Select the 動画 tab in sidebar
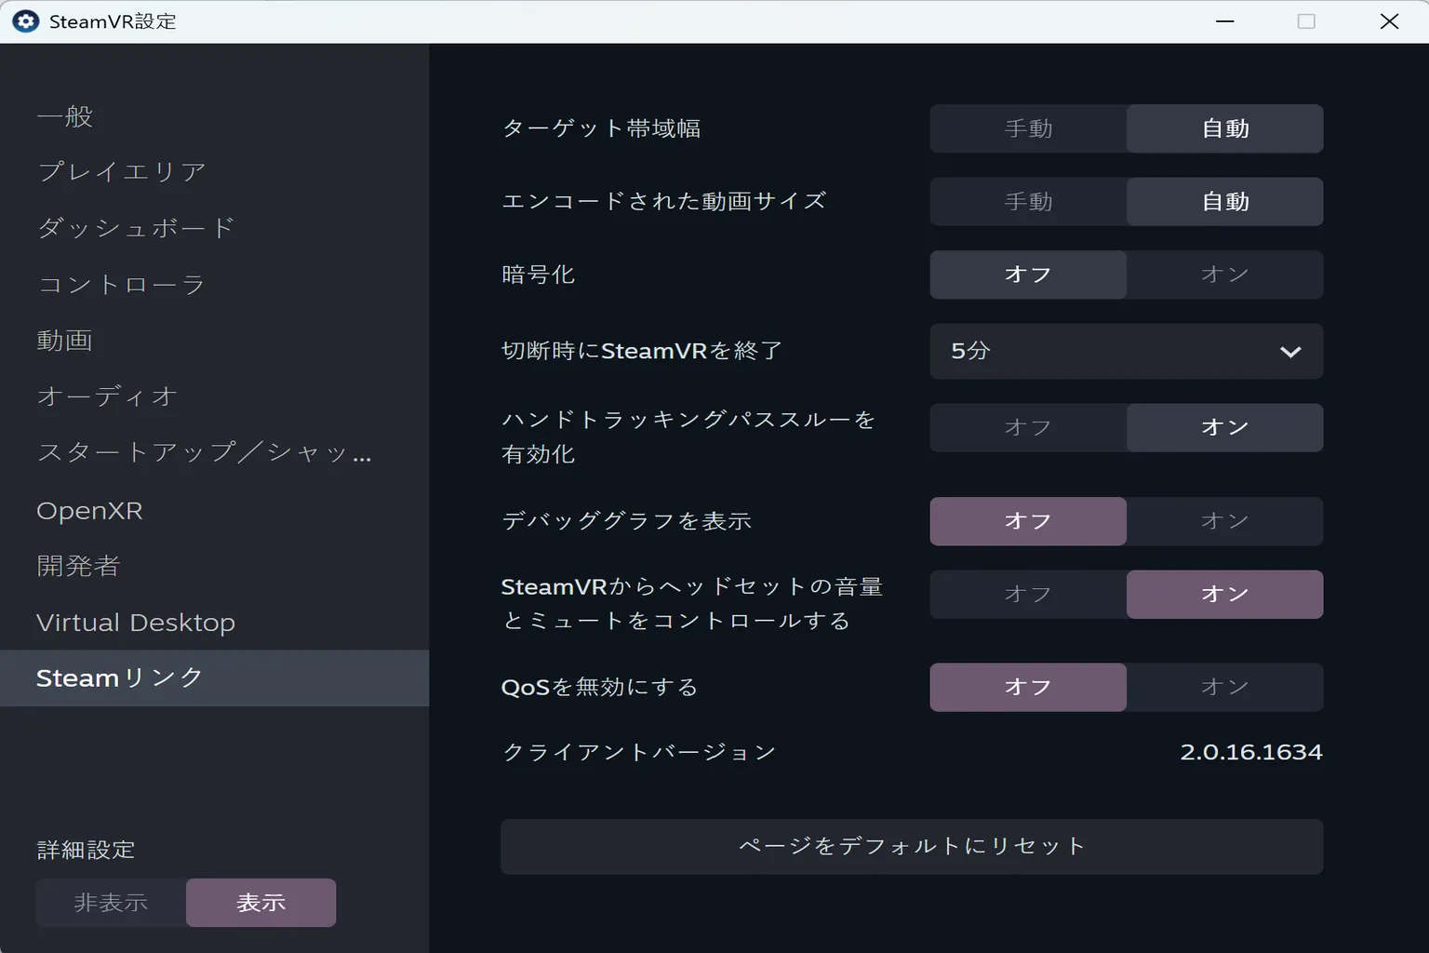 pos(65,341)
